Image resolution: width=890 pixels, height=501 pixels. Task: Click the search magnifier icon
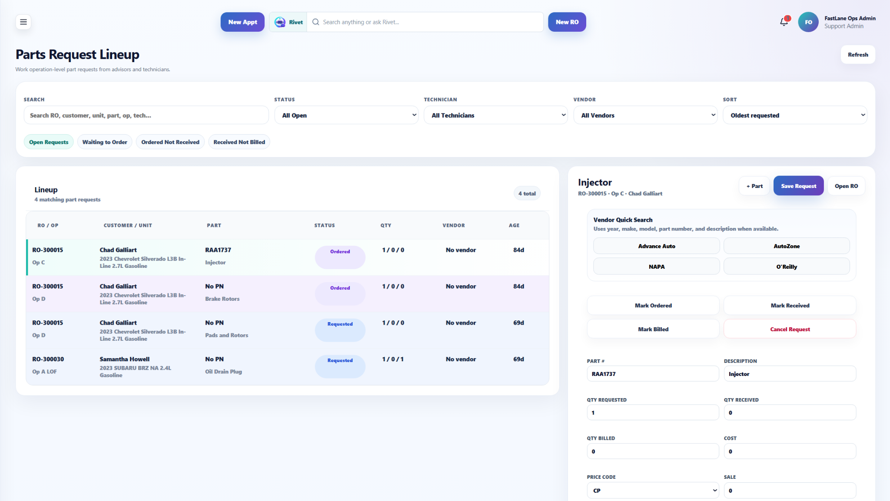(x=316, y=22)
